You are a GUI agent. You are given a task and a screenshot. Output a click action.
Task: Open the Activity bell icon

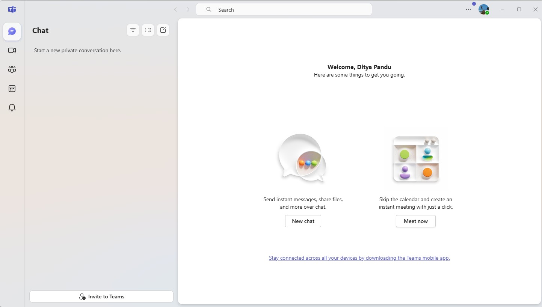click(x=12, y=108)
